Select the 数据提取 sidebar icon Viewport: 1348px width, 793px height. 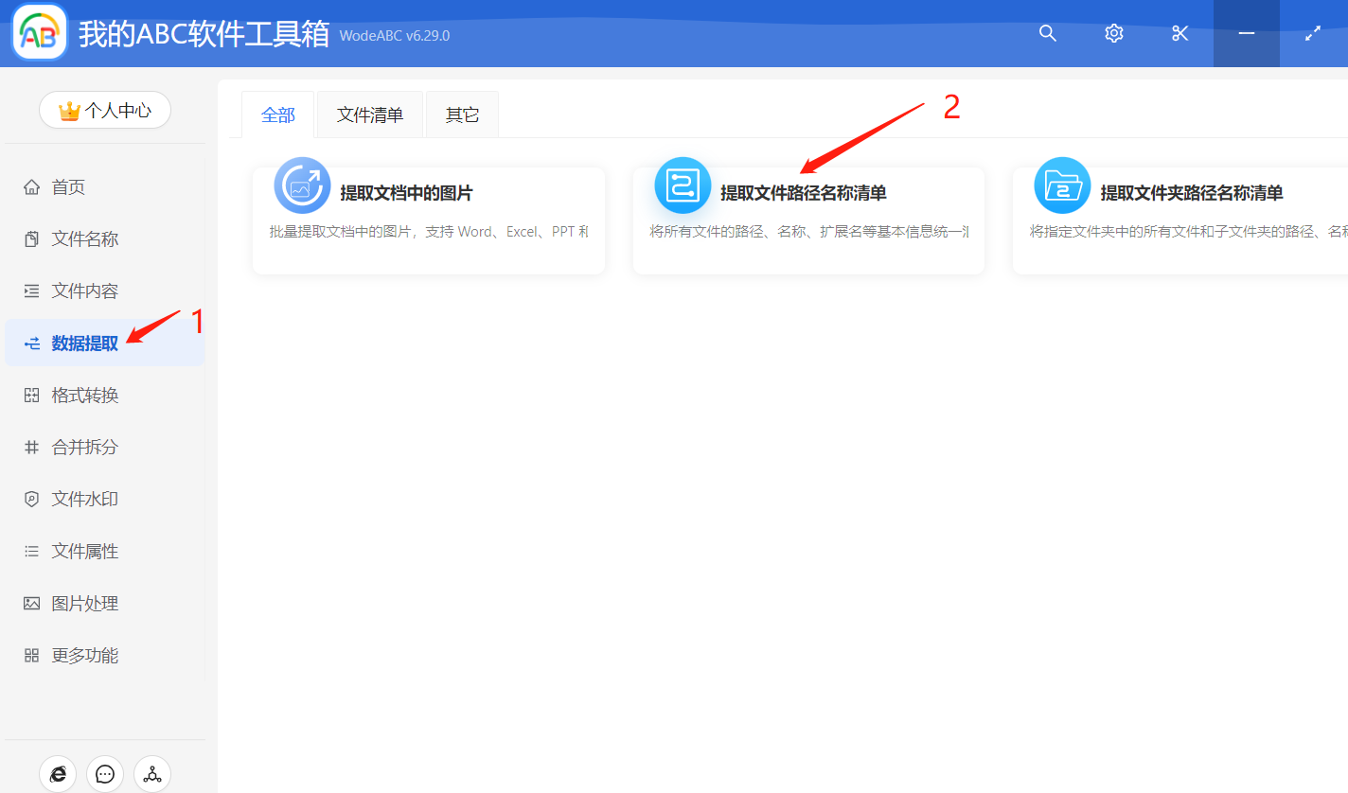(31, 342)
